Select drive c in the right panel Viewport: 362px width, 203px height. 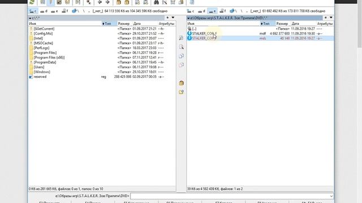[x=191, y=11]
